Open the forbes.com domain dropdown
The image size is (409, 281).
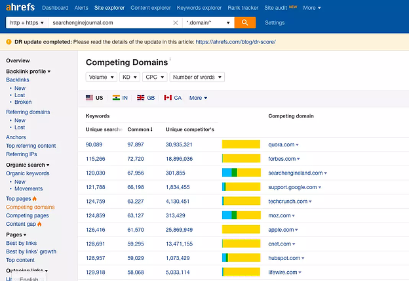coord(298,159)
